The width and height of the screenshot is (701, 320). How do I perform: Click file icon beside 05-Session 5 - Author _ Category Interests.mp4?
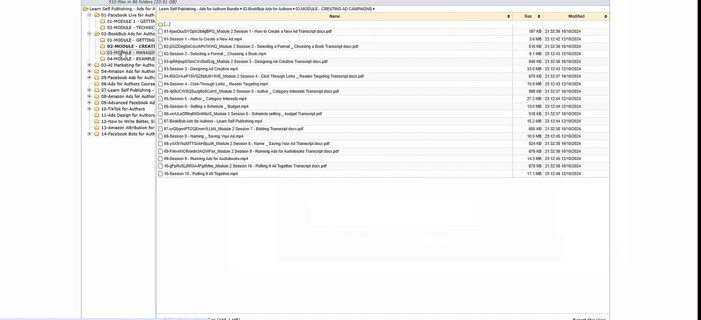point(160,99)
